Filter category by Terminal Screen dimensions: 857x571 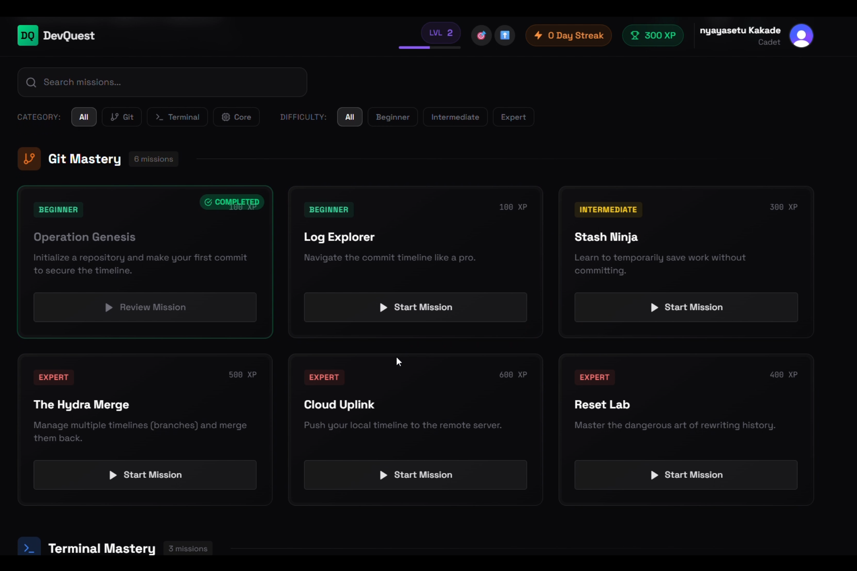click(177, 117)
